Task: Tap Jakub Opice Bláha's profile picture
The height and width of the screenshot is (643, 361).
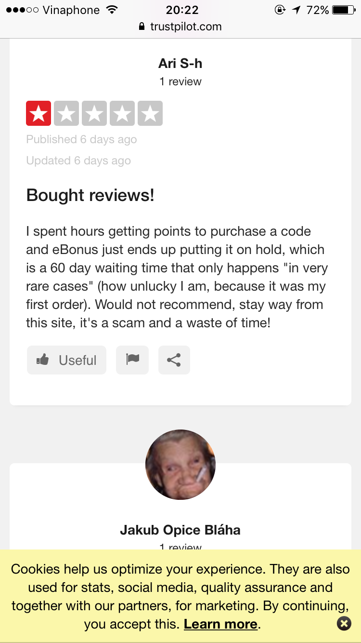Action: 180,465
